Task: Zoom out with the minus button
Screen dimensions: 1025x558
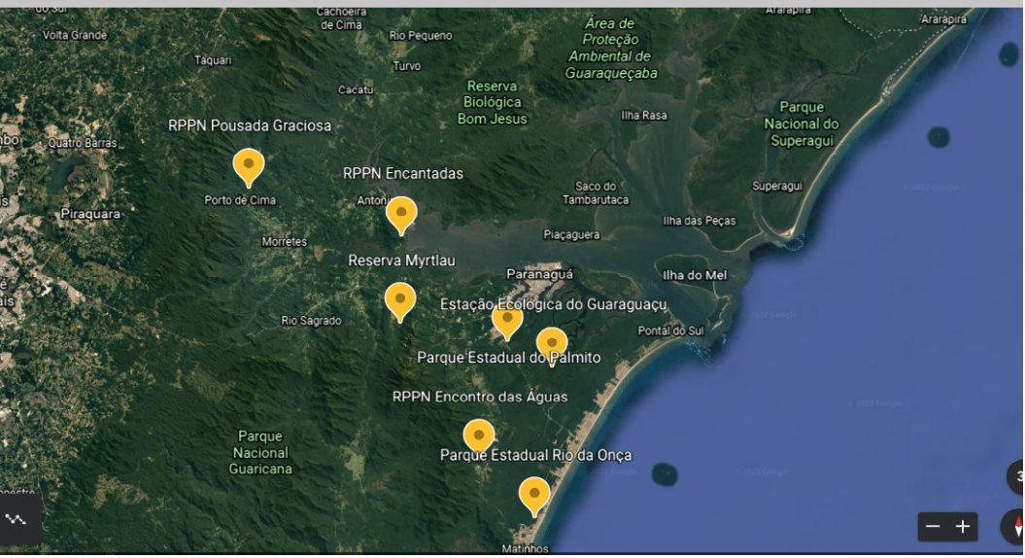Action: (x=933, y=527)
